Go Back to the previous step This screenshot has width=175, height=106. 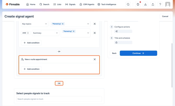tap(114, 53)
